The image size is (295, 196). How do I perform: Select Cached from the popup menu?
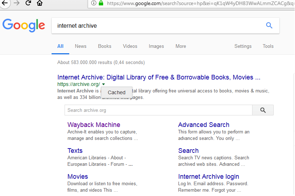point(116,92)
